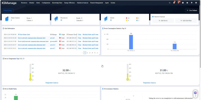Click the 192.168.66.186 power consumption bar
Screen dimensions: 201x100
pyautogui.click(x=175, y=46)
